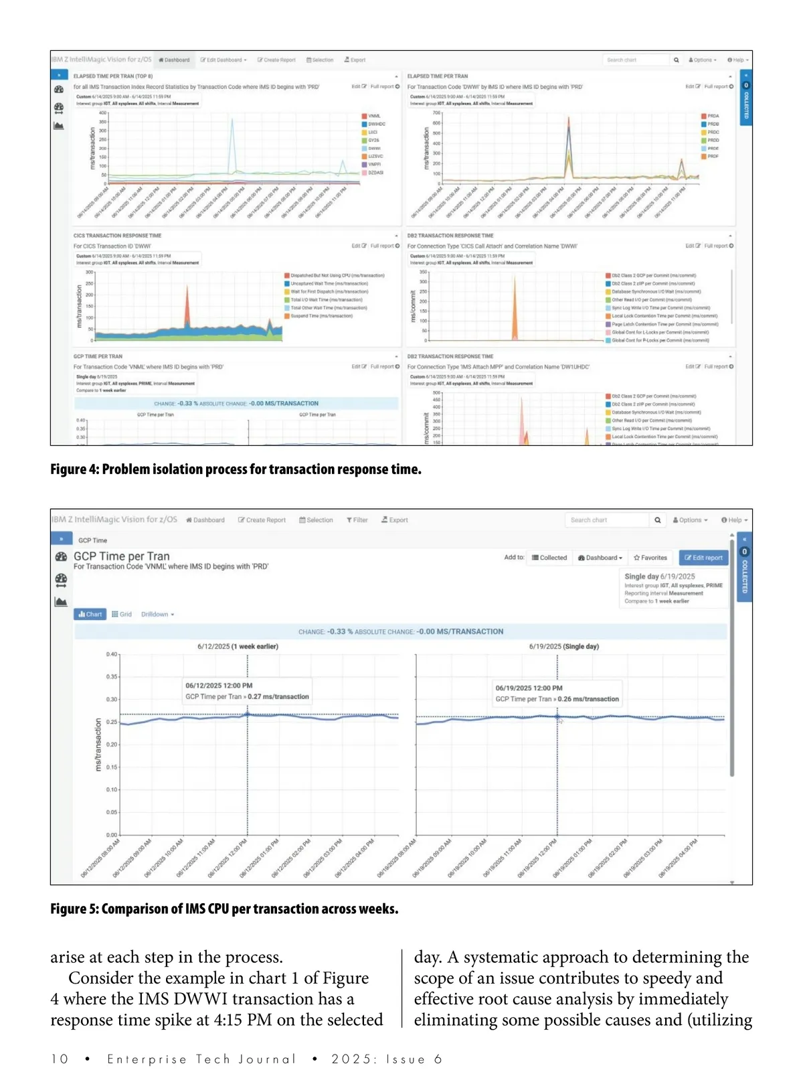Viewport: 803px width, 1080px height.
Task: Click the dashboard gauge icon in the GCP Time report sidebar
Action: [61, 556]
